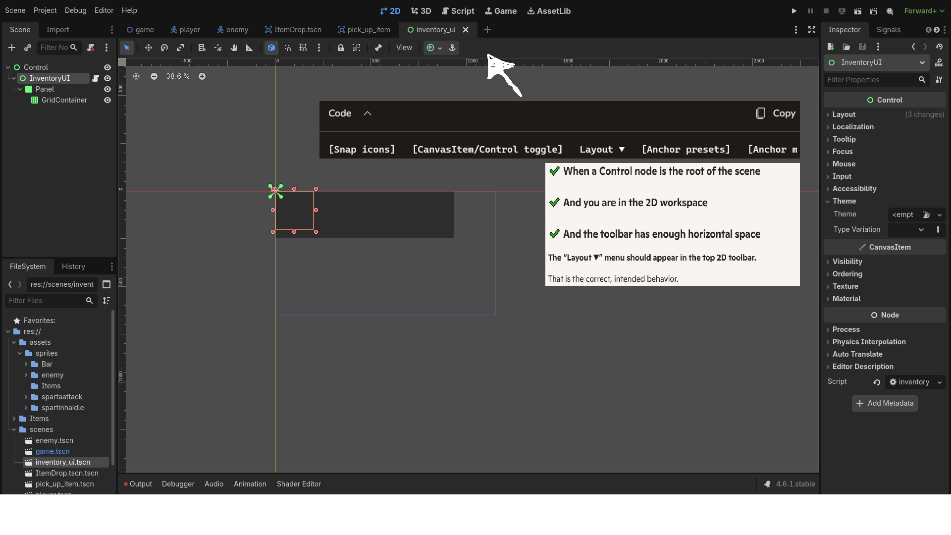Activate the Pan hand tool
This screenshot has width=951, height=535.
pos(234,48)
